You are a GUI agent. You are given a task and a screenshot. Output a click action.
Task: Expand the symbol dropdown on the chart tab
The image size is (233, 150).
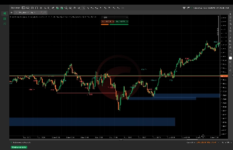tap(28, 13)
